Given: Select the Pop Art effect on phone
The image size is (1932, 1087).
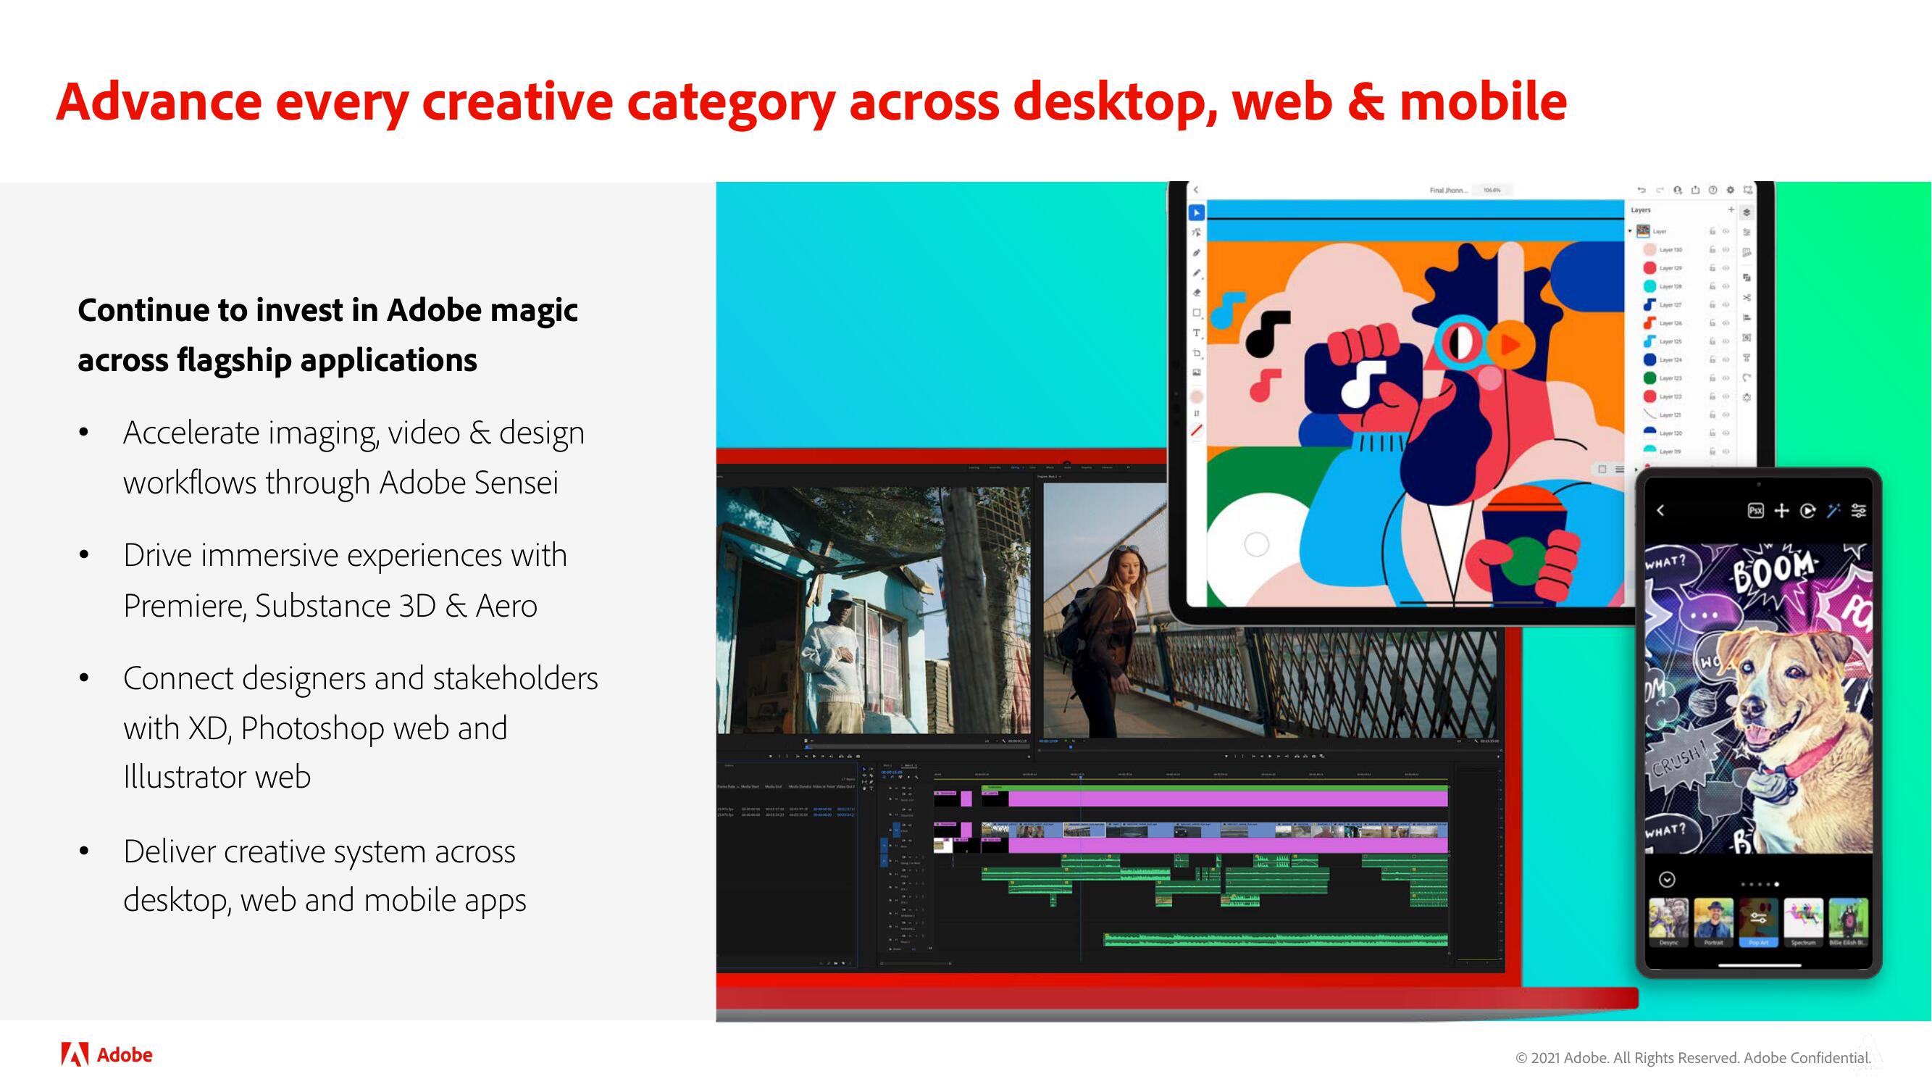Looking at the screenshot, I should [x=1759, y=922].
